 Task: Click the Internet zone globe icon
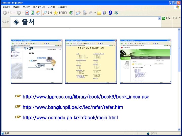click(x=148, y=133)
